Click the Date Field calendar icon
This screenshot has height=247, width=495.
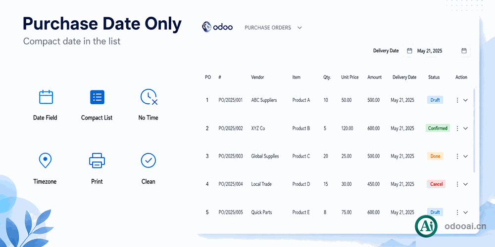pos(46,97)
